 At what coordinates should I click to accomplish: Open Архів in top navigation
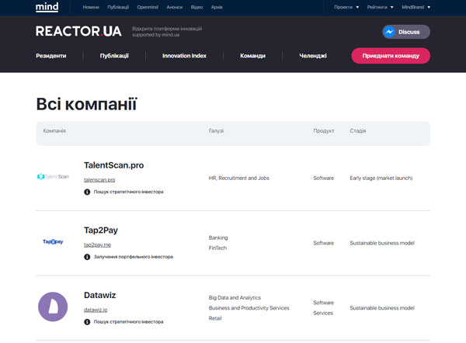pyautogui.click(x=217, y=7)
